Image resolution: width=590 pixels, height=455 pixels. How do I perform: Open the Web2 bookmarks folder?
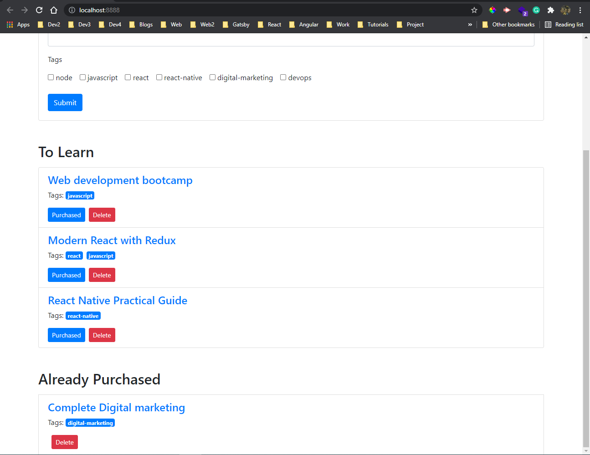pyautogui.click(x=202, y=25)
